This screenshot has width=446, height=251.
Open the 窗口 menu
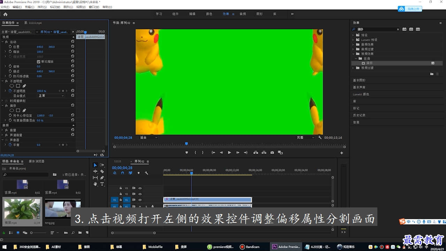tap(93, 7)
